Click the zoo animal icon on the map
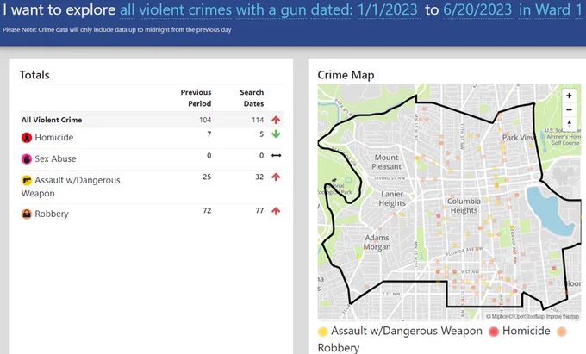The width and height of the screenshot is (586, 354). pos(334,181)
